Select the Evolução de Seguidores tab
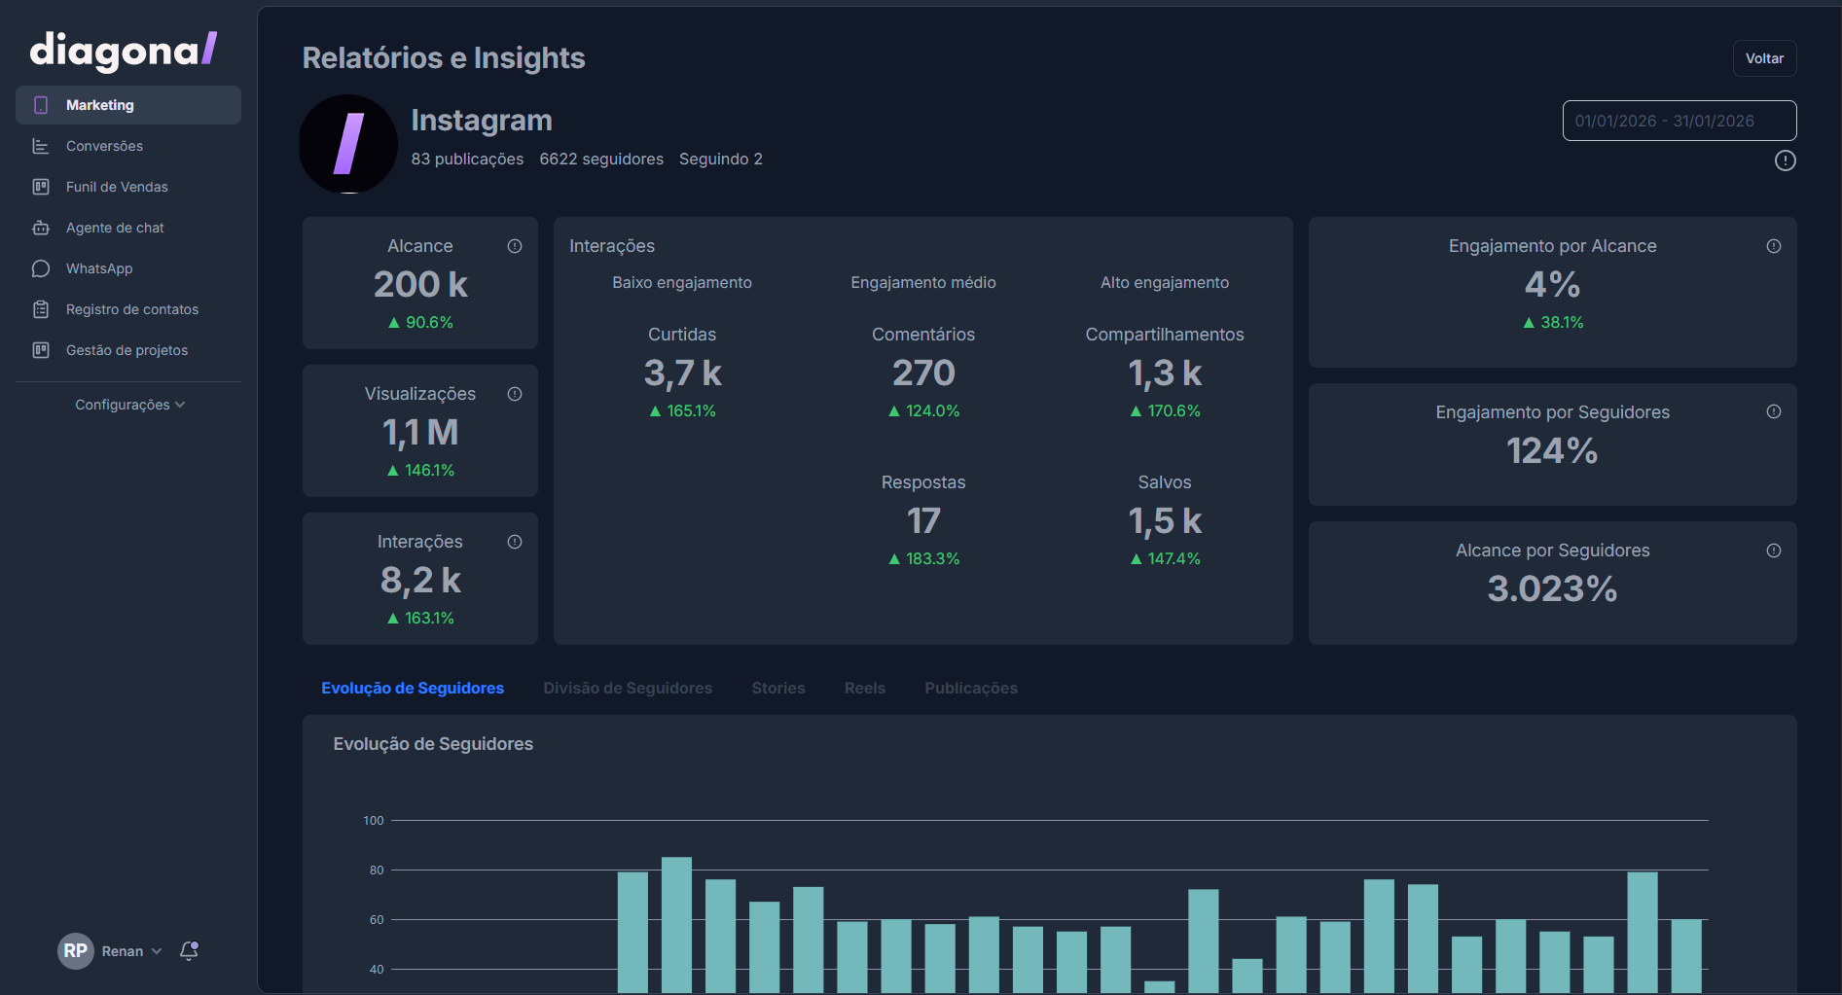Screen dimensions: 1842x995 point(413,688)
